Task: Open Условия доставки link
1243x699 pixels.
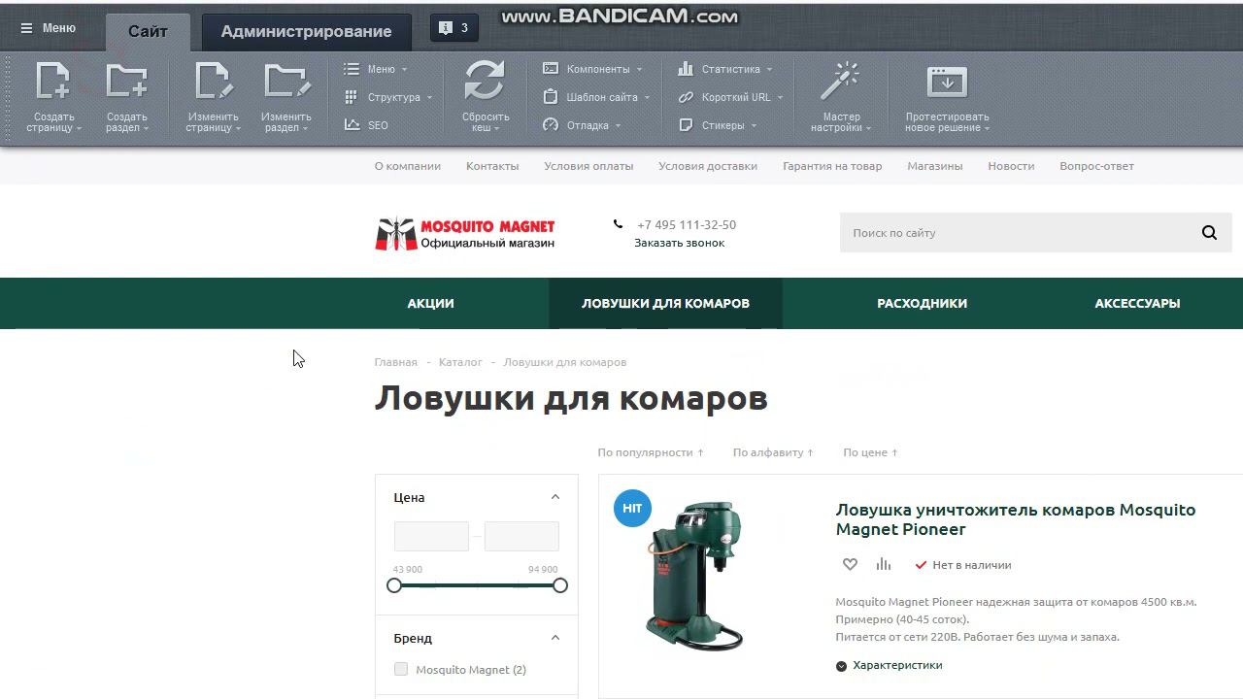Action: 708,166
